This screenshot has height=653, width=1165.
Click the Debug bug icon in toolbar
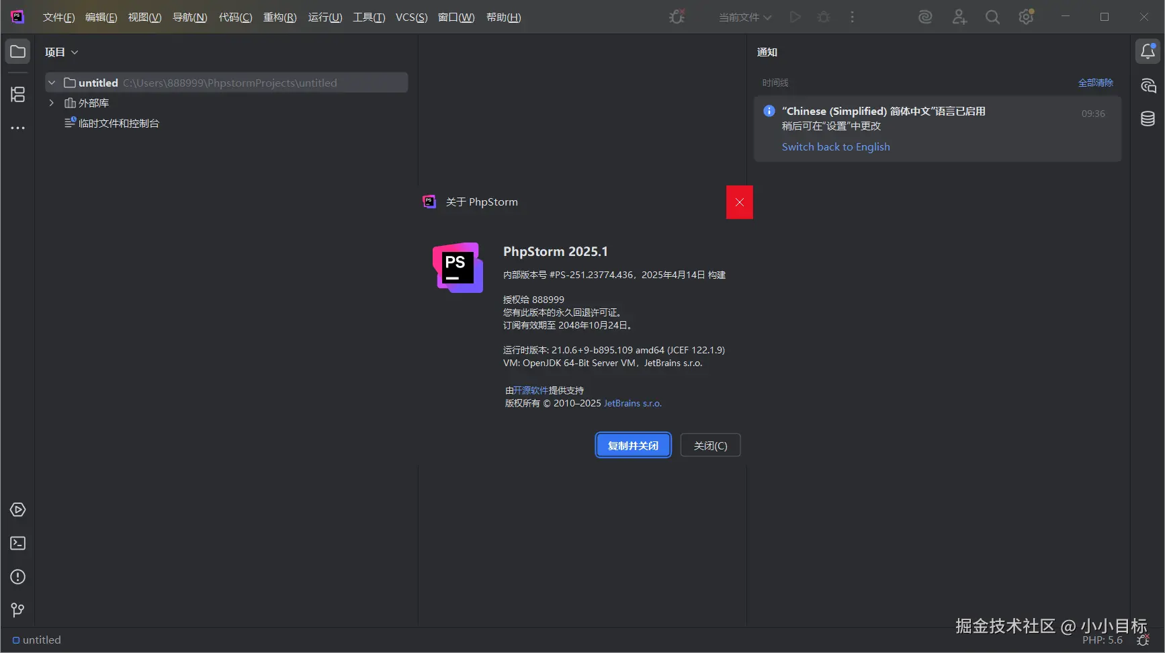pos(824,17)
